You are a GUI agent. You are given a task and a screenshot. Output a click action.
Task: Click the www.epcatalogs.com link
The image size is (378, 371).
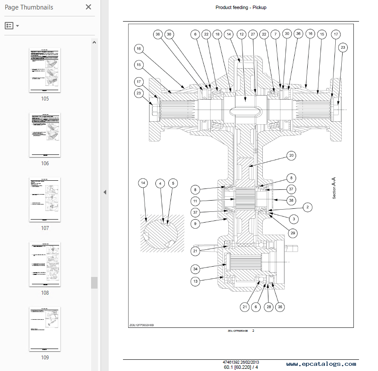[321, 364]
